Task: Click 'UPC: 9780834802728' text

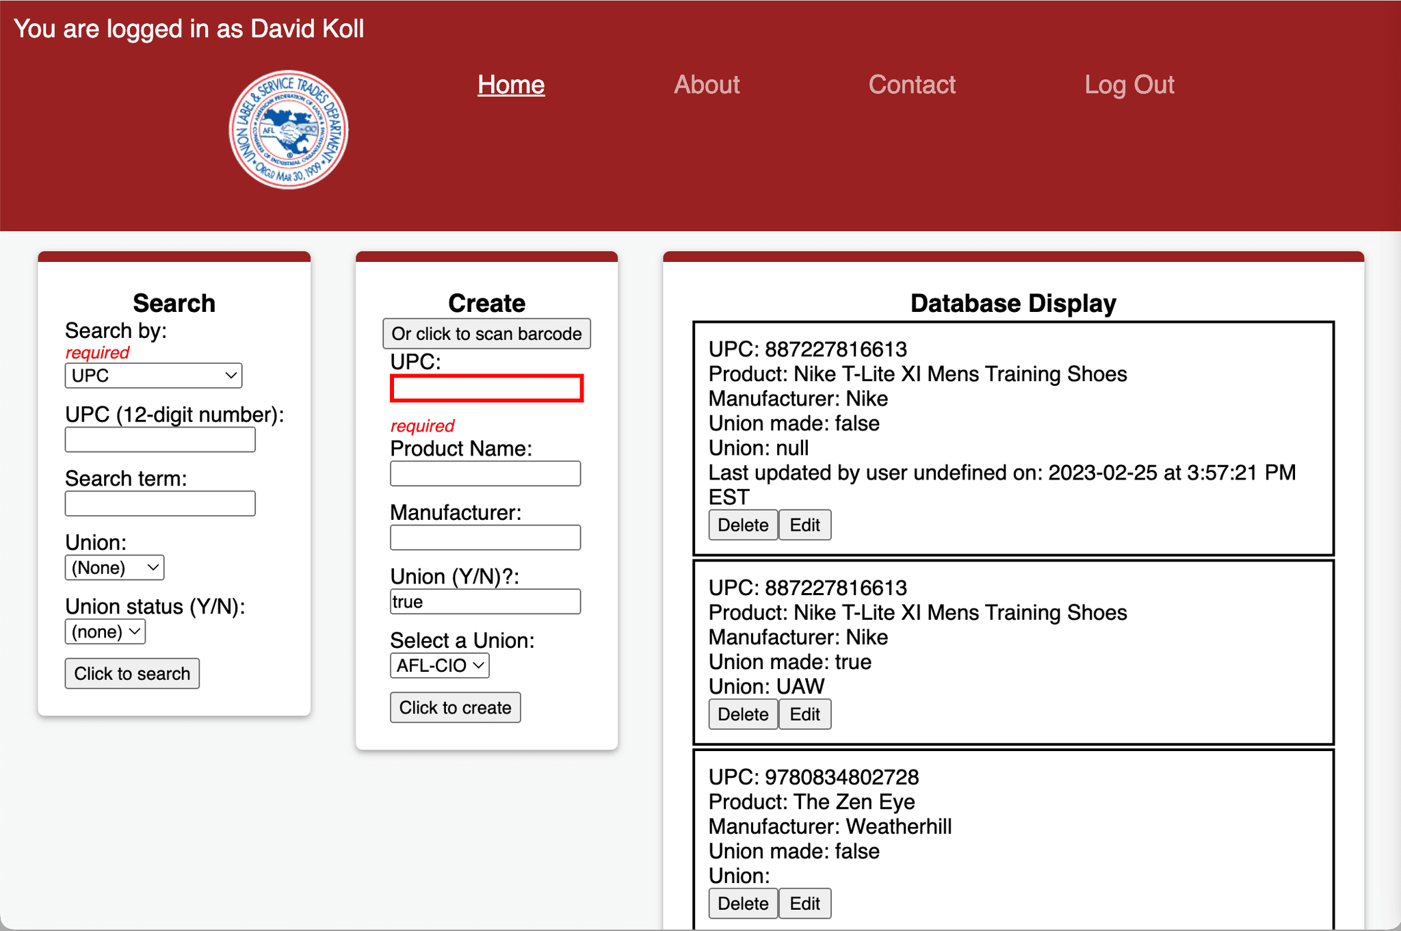Action: coord(813,777)
